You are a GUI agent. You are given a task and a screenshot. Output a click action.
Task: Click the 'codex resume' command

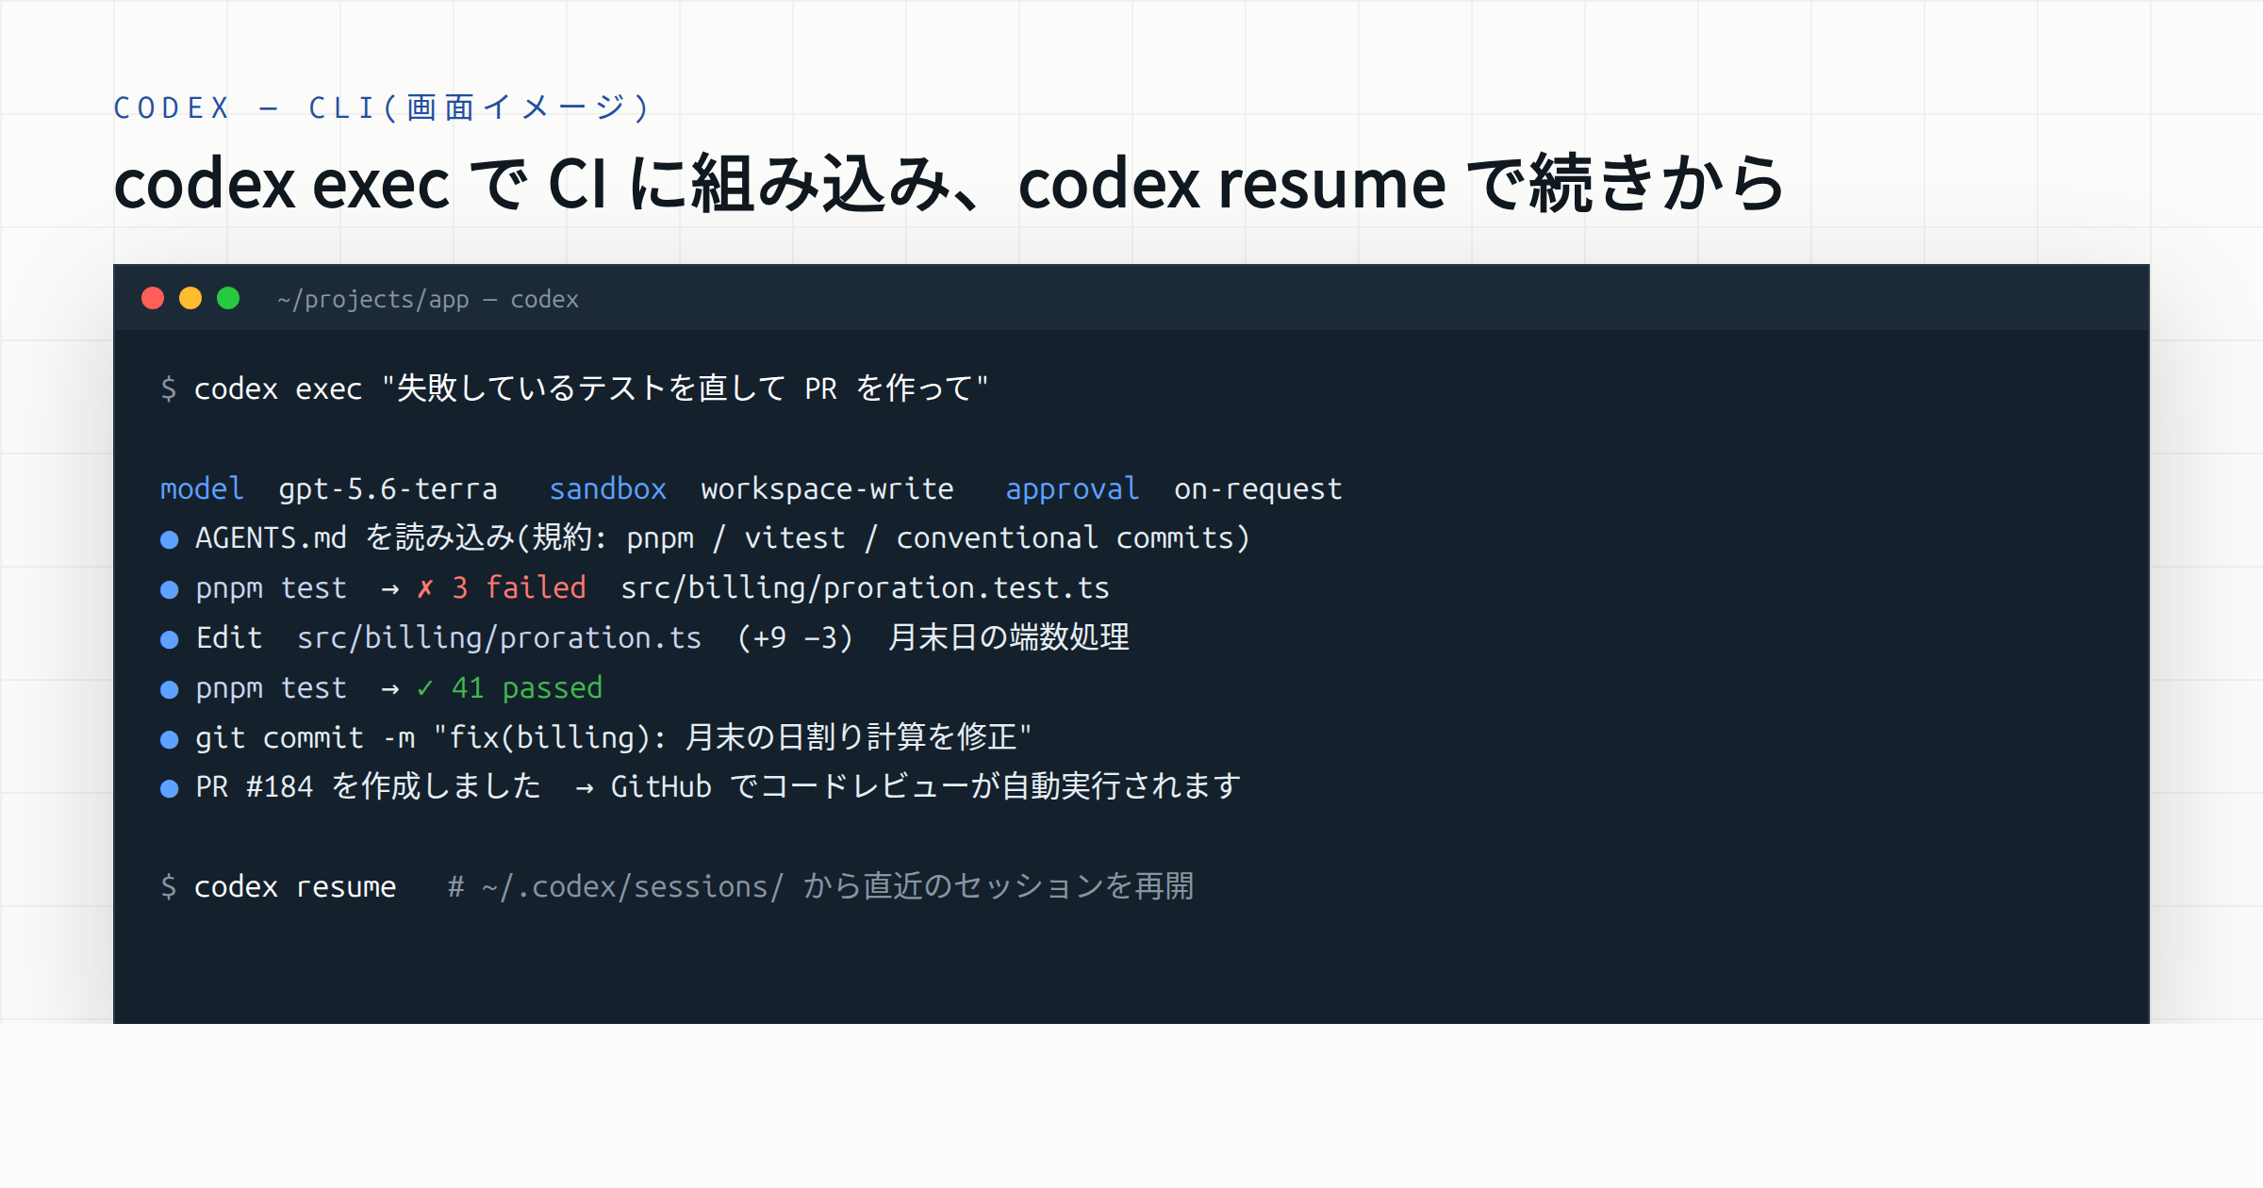[x=295, y=886]
